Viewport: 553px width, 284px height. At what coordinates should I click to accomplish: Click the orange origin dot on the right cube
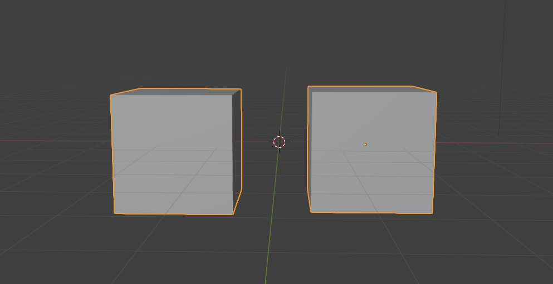coord(365,145)
